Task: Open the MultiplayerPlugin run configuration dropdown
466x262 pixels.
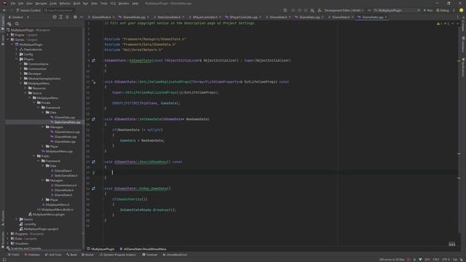Action: [x=397, y=10]
